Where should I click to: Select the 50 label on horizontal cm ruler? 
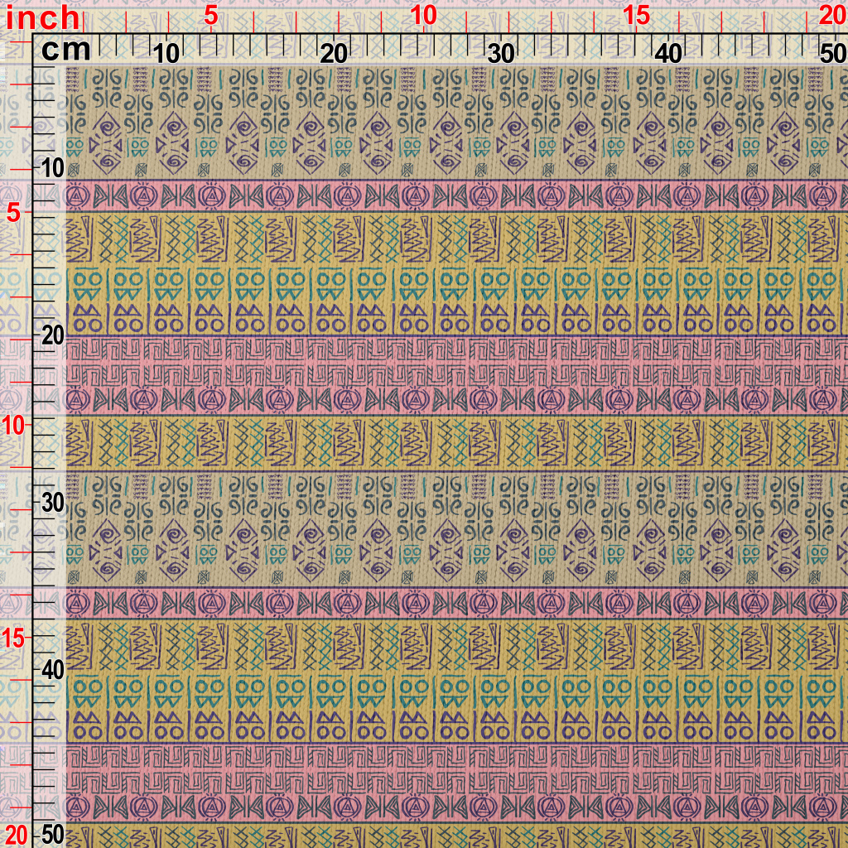click(831, 54)
